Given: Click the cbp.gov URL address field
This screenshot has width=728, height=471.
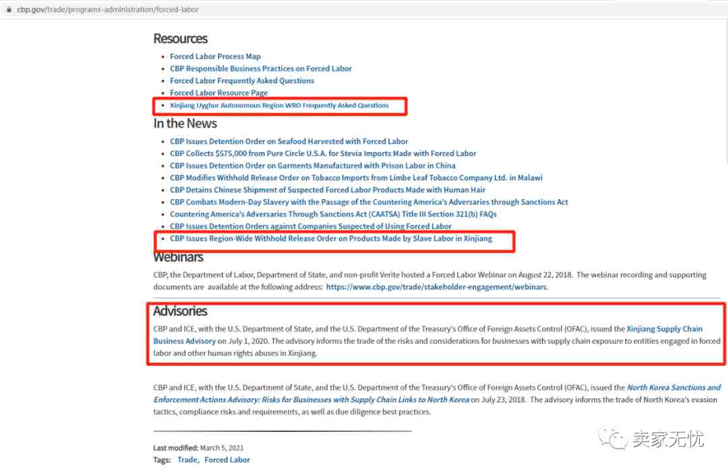Looking at the screenshot, I should 108,9.
